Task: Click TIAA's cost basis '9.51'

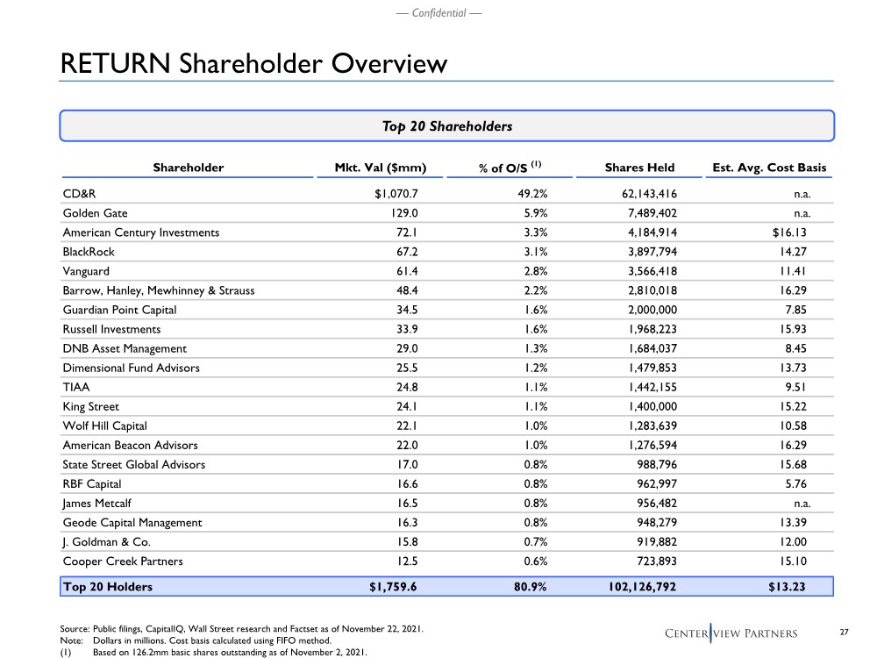Action: [796, 387]
